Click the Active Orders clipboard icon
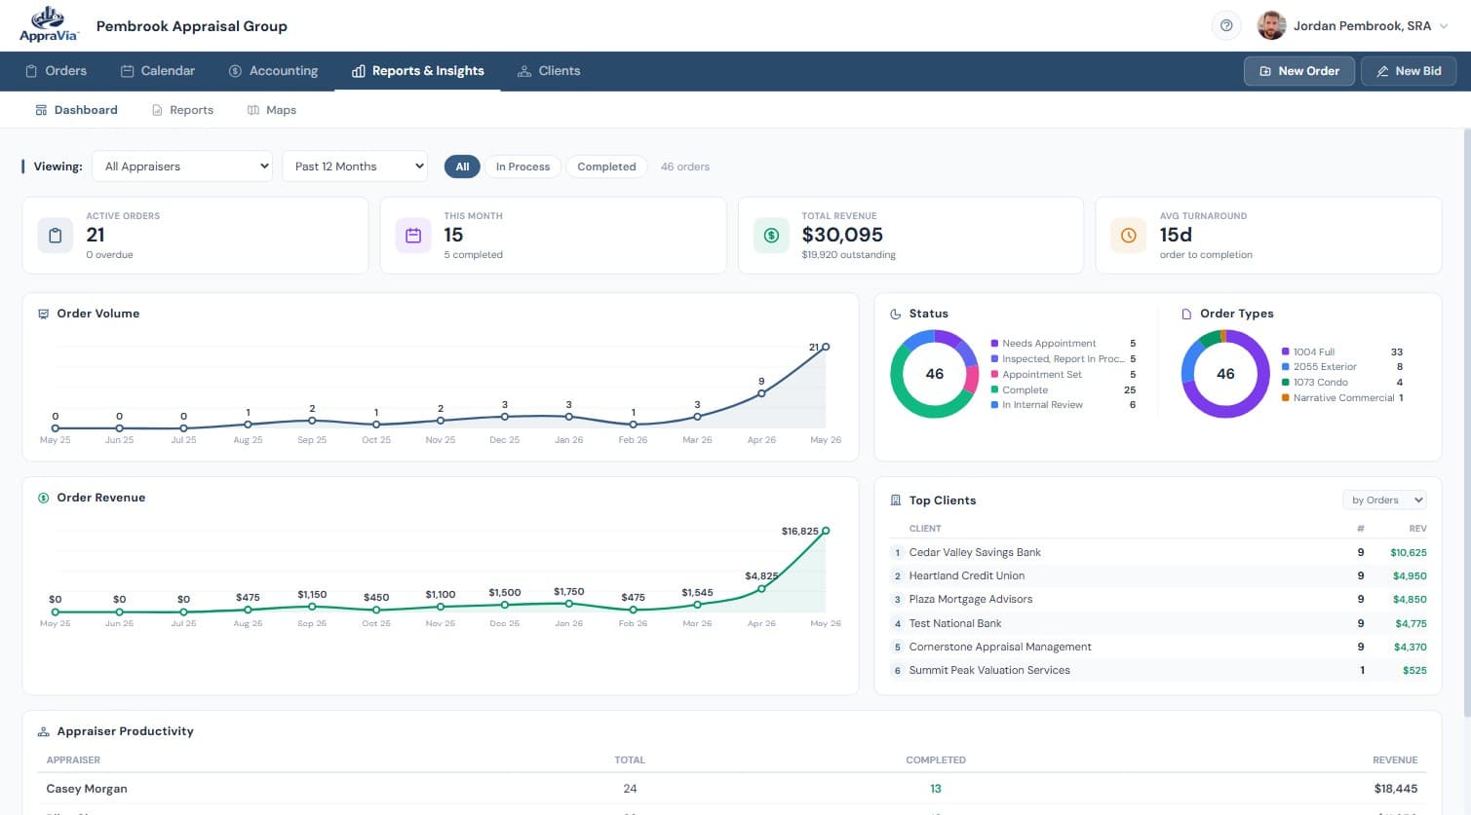Viewport: 1471px width, 815px height. pyautogui.click(x=55, y=235)
